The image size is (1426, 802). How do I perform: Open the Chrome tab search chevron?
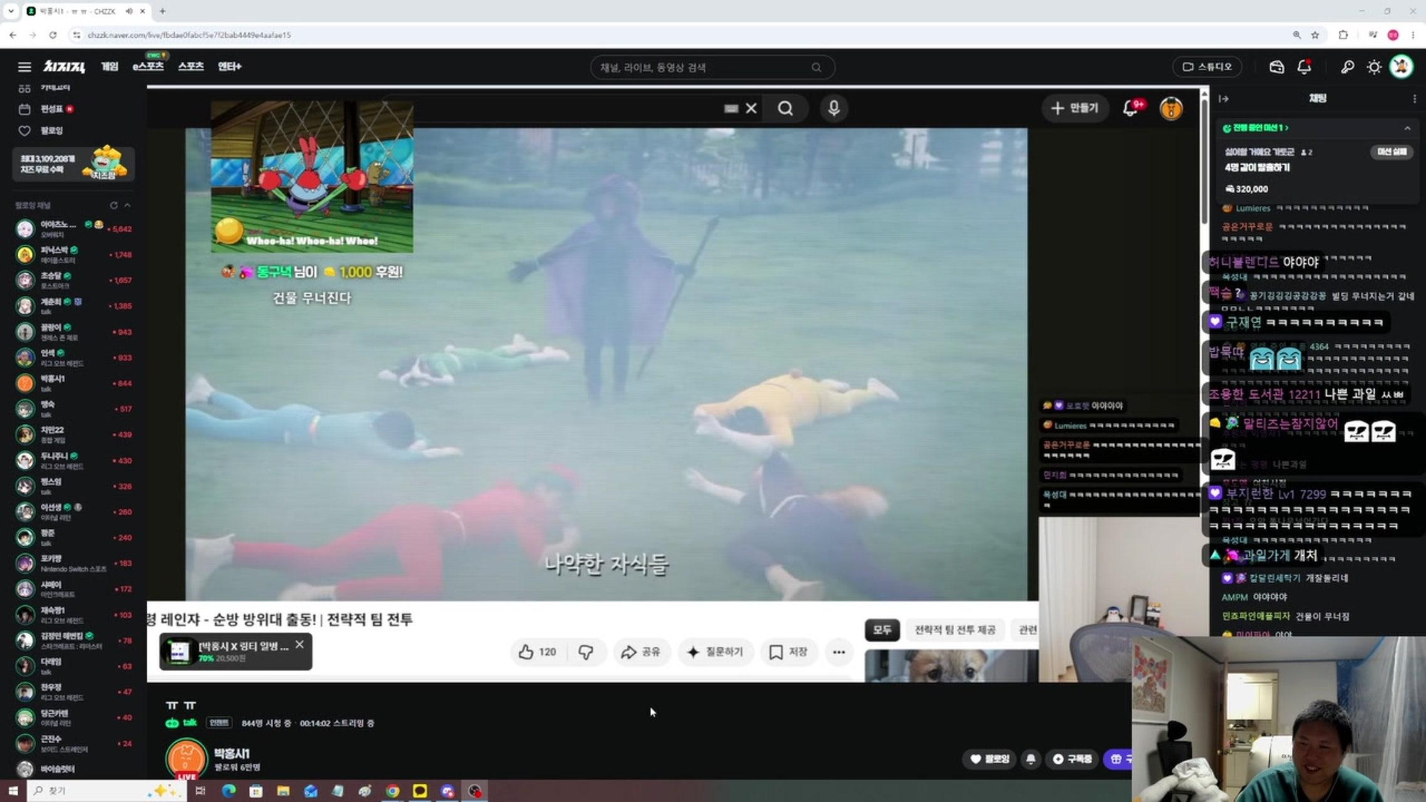click(x=11, y=11)
